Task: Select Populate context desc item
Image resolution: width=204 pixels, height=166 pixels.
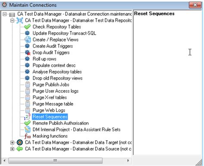Action: (x=54, y=65)
